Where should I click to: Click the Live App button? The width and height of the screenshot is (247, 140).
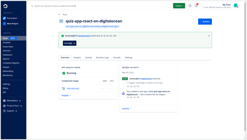tap(70, 43)
